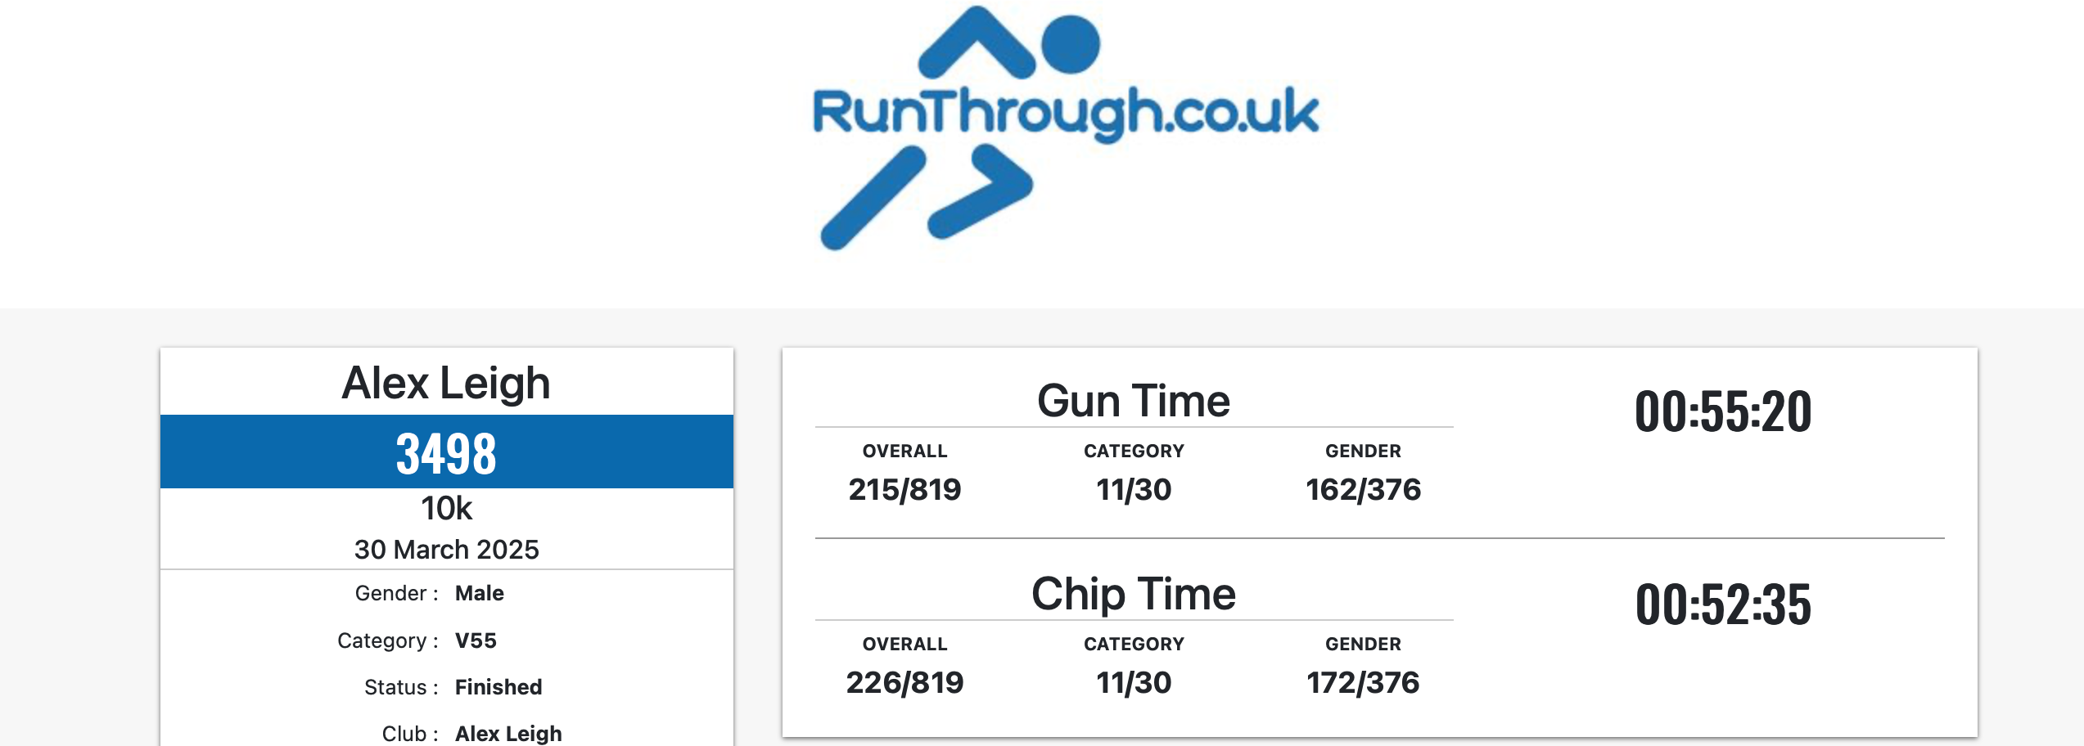Click the 11/30 category rank under Chip Time
Viewport: 2084px width, 746px height.
pyautogui.click(x=1134, y=683)
